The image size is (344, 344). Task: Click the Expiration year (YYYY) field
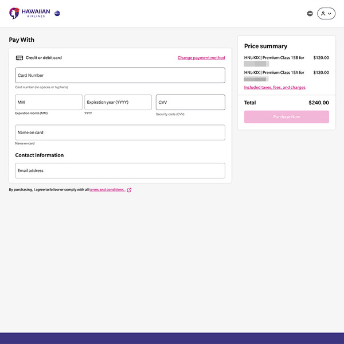click(x=118, y=102)
